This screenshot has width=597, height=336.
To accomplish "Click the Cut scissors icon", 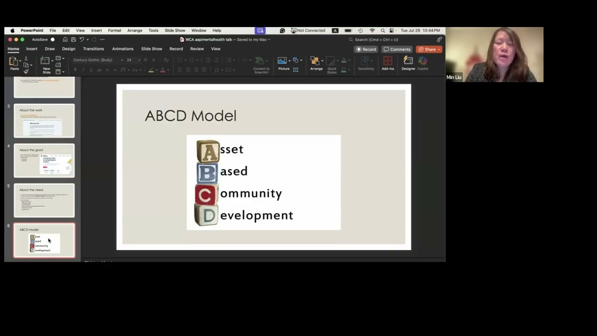I will [26, 58].
